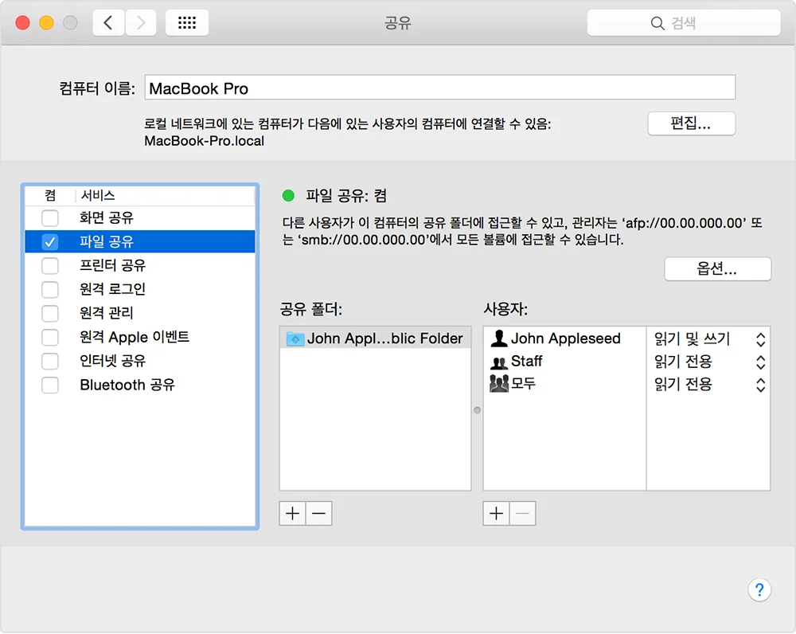Add a user with plus button

pos(497,514)
